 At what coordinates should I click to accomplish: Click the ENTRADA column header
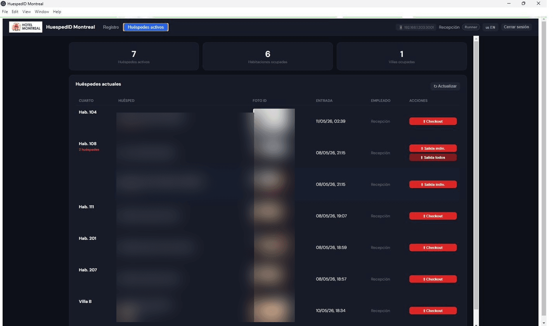324,101
